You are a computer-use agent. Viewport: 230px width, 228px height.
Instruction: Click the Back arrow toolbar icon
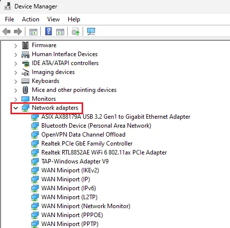6,31
